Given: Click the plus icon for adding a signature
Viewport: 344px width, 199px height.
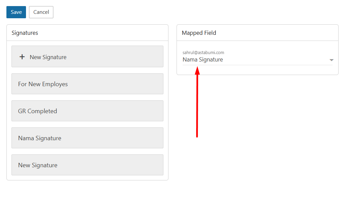Looking at the screenshot, I should [22, 57].
